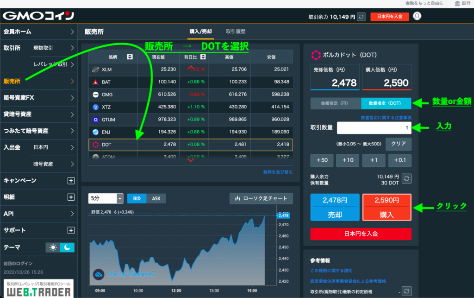Image resolution: width=474 pixels, height=298 pixels.
Task: Open API in the sidebar
Action: click(39, 214)
